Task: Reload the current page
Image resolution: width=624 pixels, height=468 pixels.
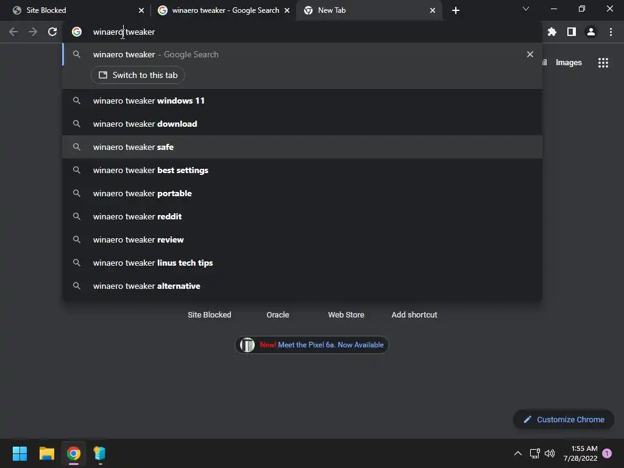Action: 52,32
